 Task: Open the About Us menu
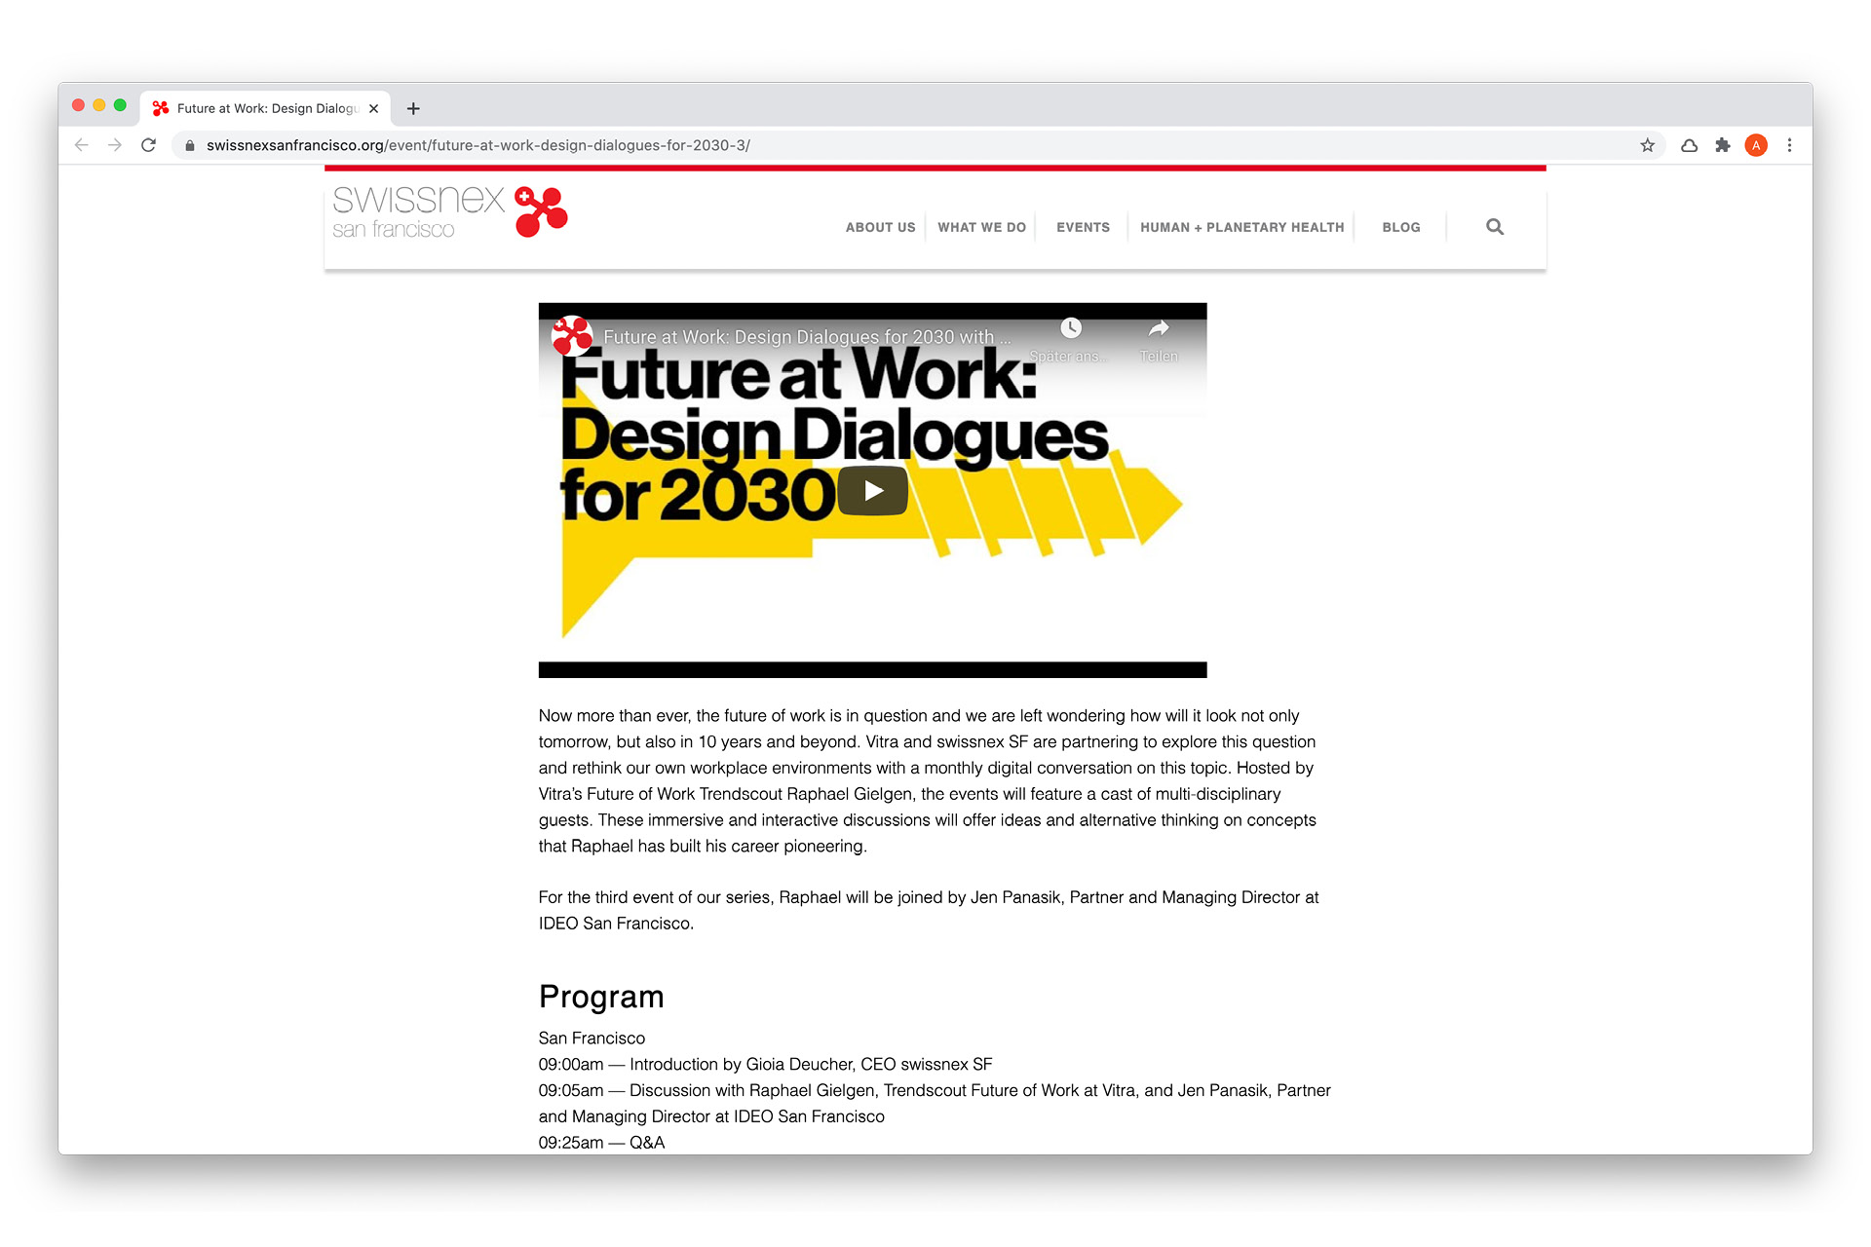coord(880,227)
